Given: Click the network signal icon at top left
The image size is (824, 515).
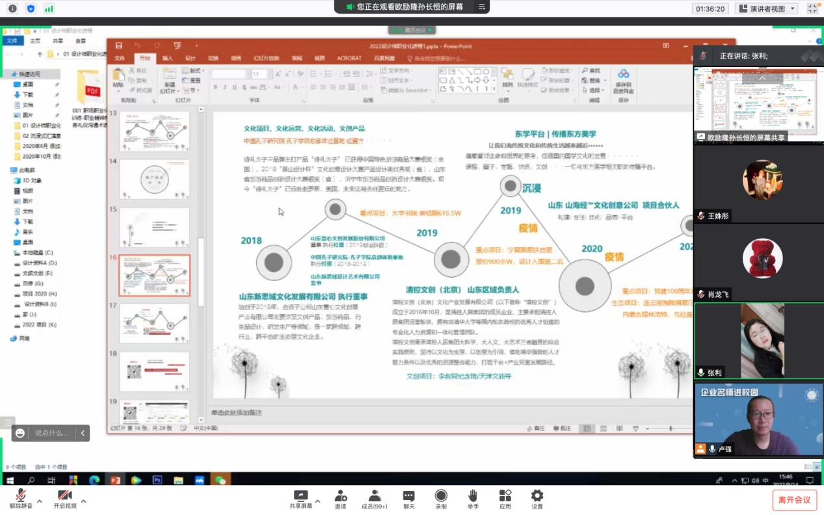Looking at the screenshot, I should [x=49, y=8].
